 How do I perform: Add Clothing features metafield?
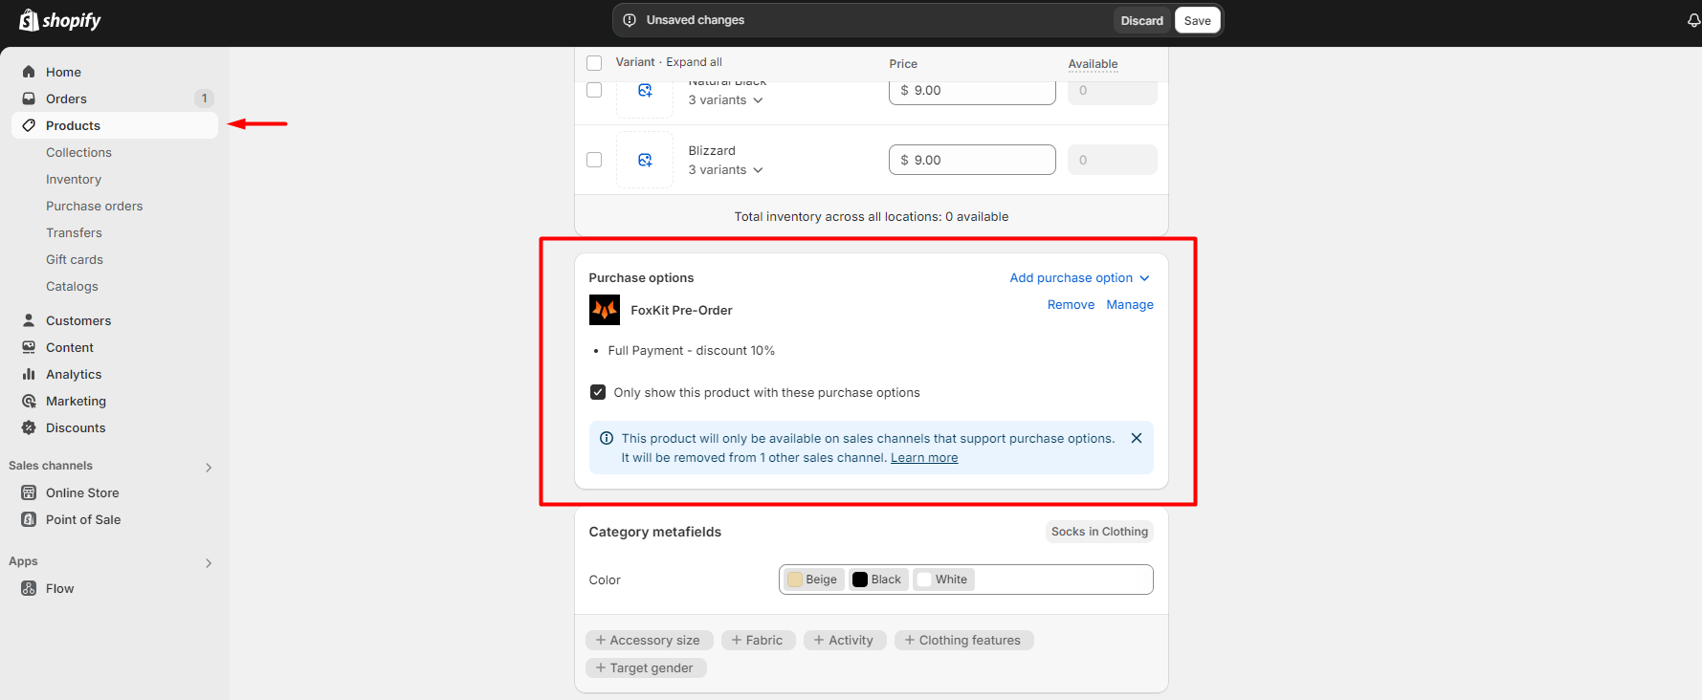coord(963,641)
